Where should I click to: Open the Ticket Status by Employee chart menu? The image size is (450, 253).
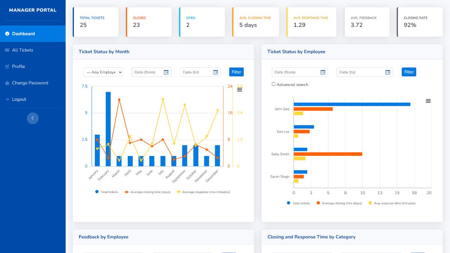tap(428, 101)
